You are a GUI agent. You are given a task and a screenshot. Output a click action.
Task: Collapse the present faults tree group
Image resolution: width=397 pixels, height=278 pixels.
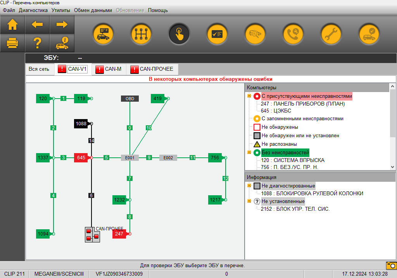249,96
